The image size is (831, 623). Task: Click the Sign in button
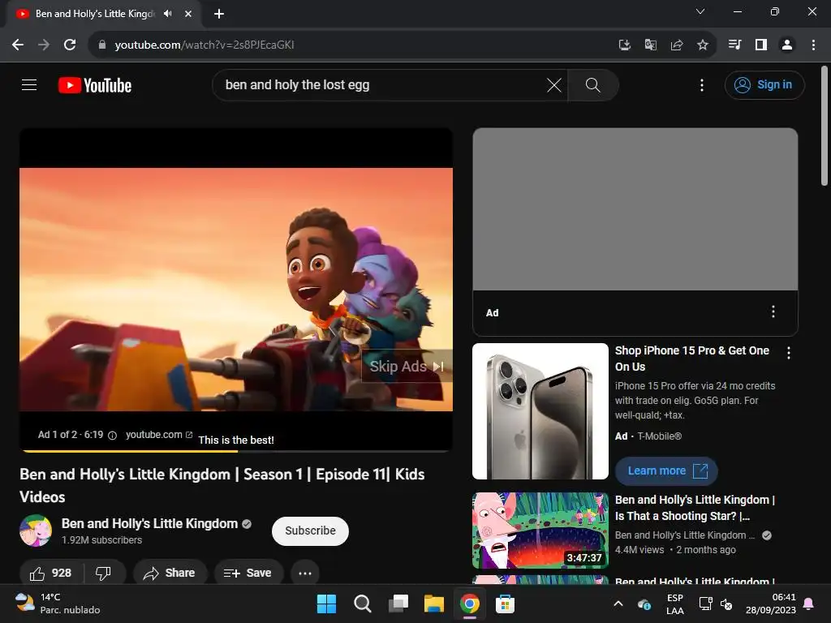coord(764,84)
